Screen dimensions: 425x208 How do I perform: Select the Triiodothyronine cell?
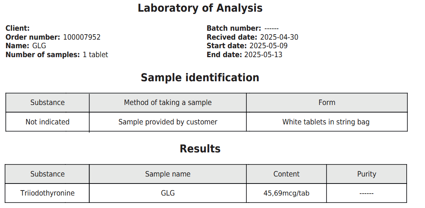[47, 193]
